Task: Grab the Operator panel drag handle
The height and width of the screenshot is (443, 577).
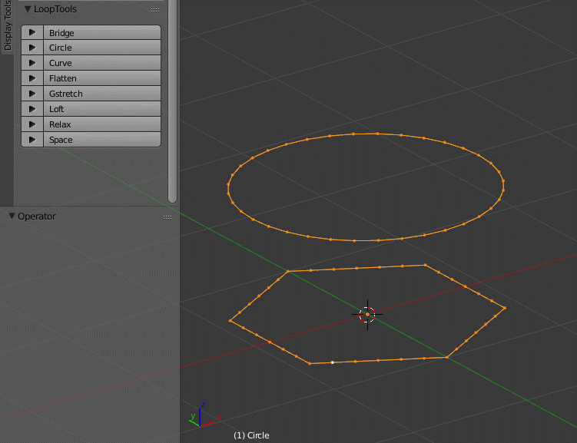Action: (167, 217)
